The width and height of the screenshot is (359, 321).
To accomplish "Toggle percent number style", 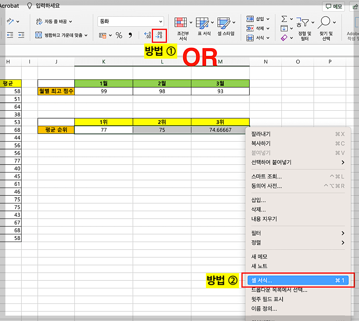I will (x=119, y=36).
